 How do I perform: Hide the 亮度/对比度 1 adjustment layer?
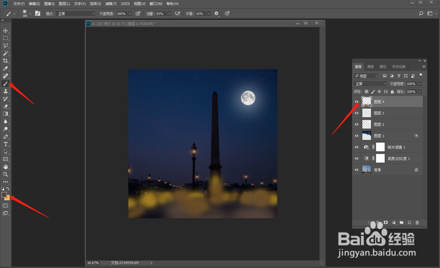pyautogui.click(x=357, y=158)
